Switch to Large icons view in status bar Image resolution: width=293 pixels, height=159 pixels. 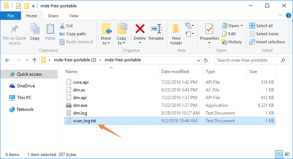point(287,154)
